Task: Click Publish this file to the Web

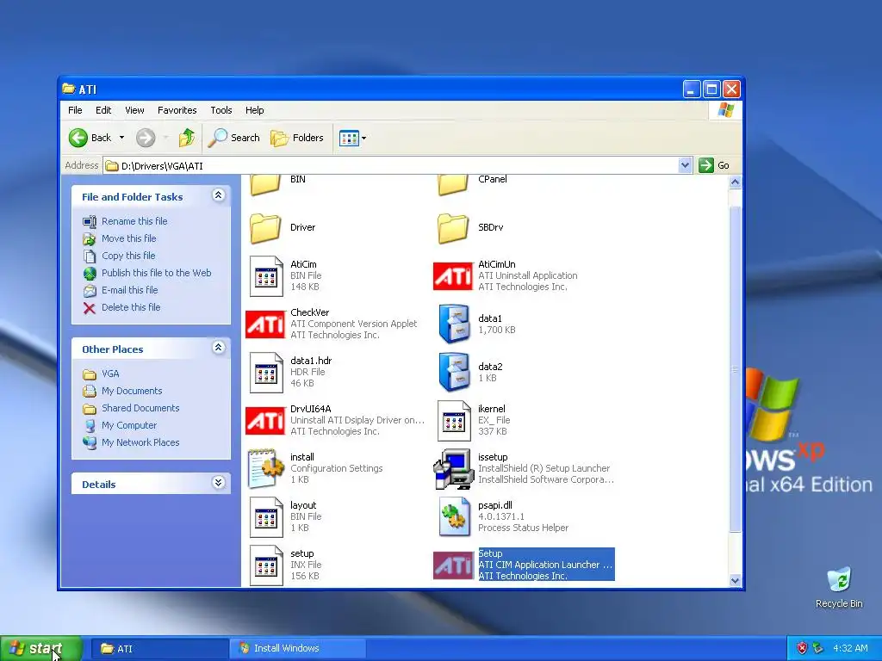Action: coord(157,273)
